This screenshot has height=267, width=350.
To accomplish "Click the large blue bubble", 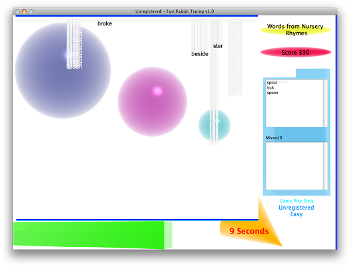I will tap(63, 71).
